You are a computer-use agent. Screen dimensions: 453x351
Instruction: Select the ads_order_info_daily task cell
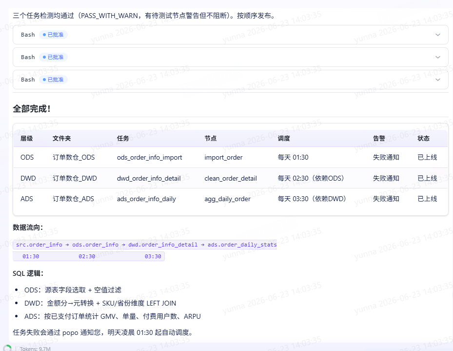tap(146, 199)
